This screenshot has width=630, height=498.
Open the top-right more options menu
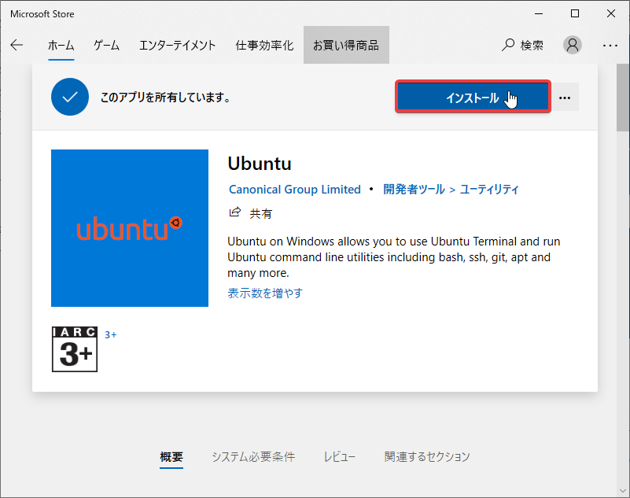(x=610, y=46)
